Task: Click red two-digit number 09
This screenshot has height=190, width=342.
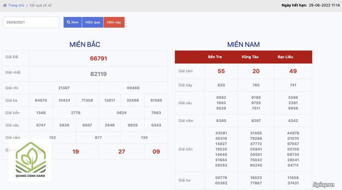Action: click(x=156, y=152)
